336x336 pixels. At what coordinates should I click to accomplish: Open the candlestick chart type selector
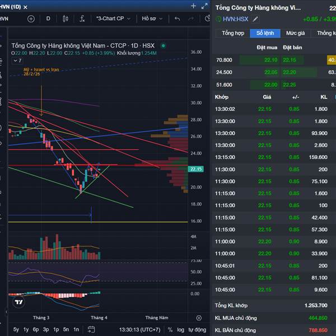(66, 19)
